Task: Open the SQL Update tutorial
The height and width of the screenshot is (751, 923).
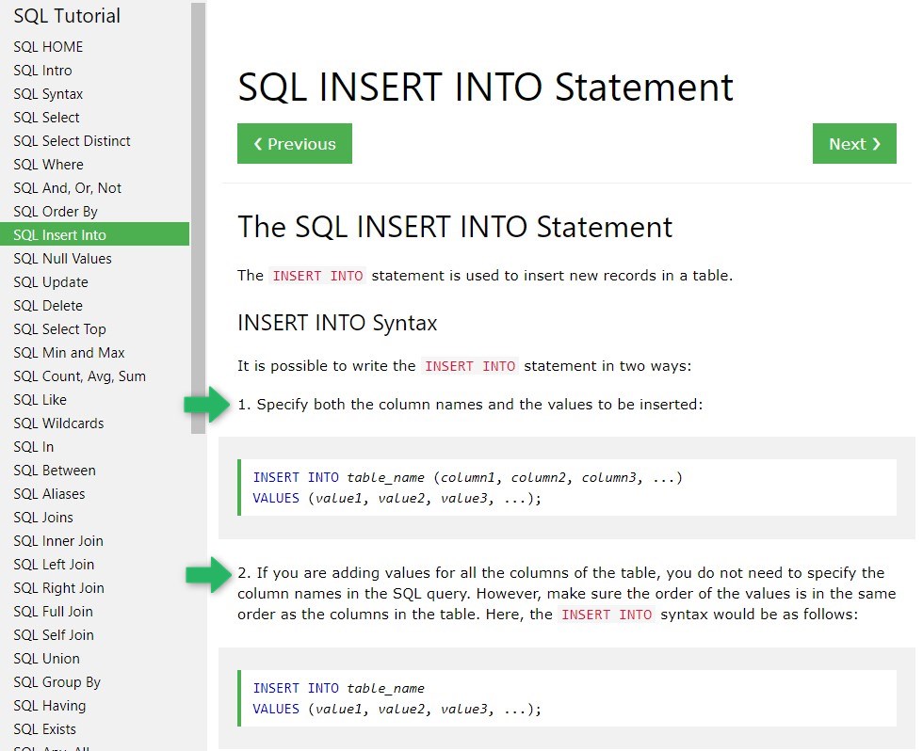Action: point(51,281)
